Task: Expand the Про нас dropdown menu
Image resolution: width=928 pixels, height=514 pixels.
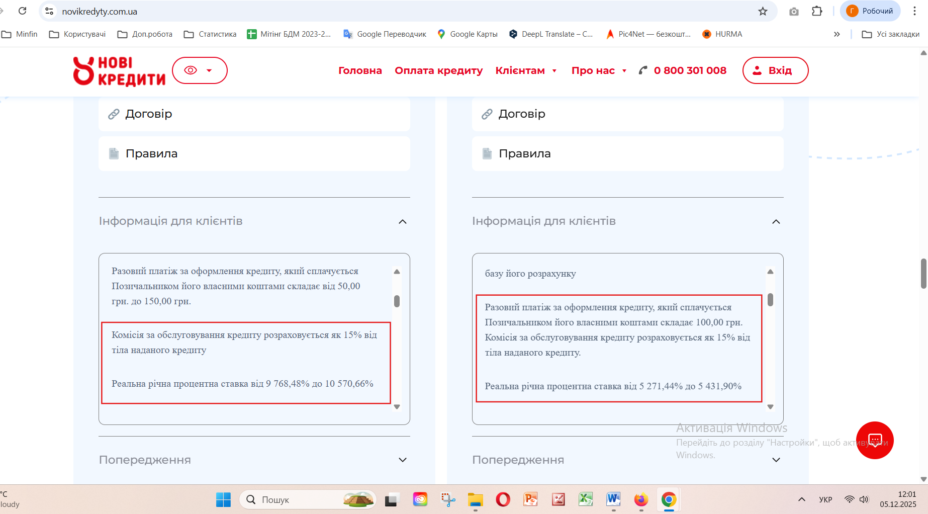Action: pyautogui.click(x=599, y=70)
